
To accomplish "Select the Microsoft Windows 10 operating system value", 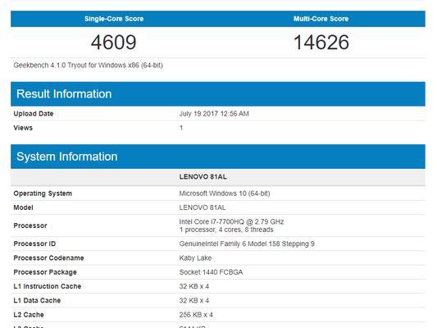I will [225, 194].
